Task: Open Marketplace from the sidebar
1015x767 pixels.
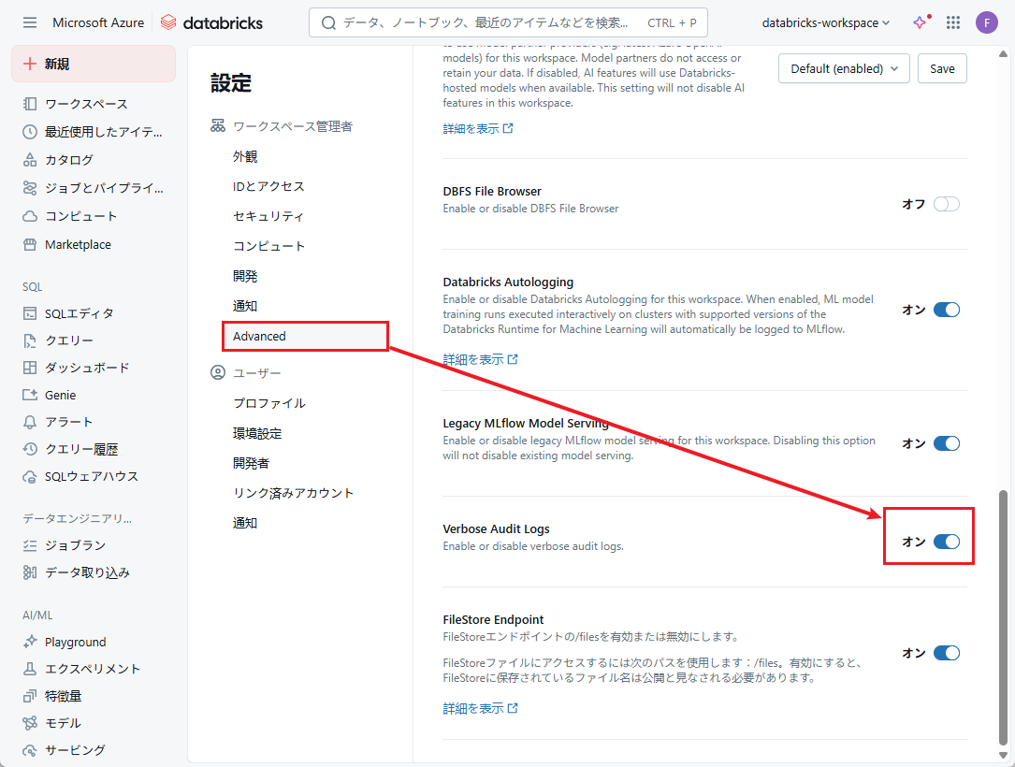Action: pyautogui.click(x=78, y=244)
